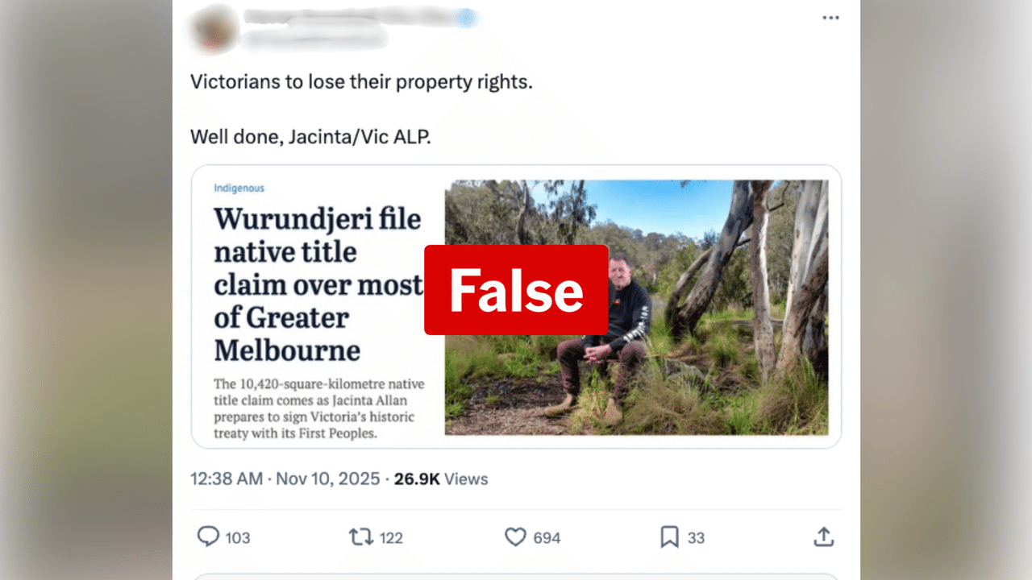
Task: Click the 103 replies count
Action: coord(238,537)
